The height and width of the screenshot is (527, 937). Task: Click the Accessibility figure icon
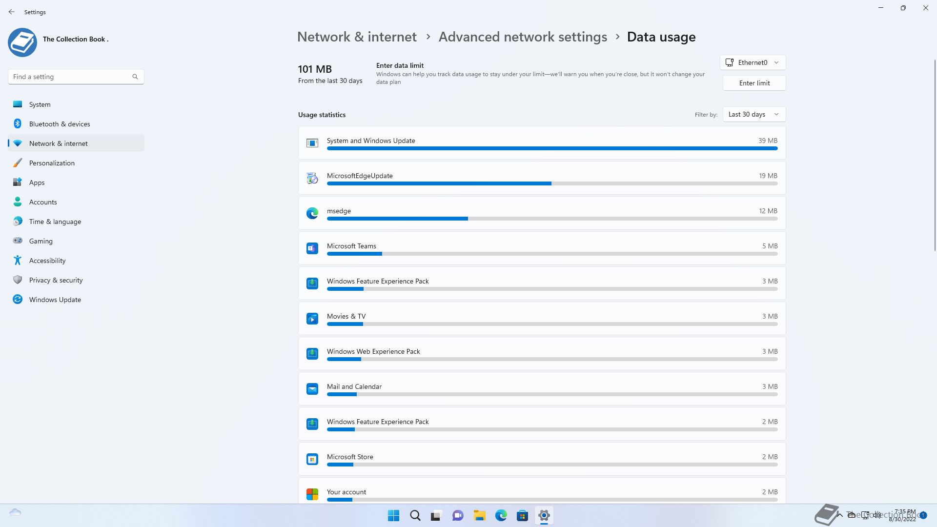click(18, 260)
